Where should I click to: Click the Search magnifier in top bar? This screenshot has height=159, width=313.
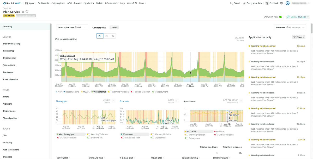point(235,3)
